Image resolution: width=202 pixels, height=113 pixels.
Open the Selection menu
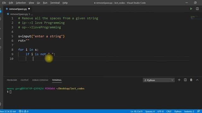(x=21, y=3)
